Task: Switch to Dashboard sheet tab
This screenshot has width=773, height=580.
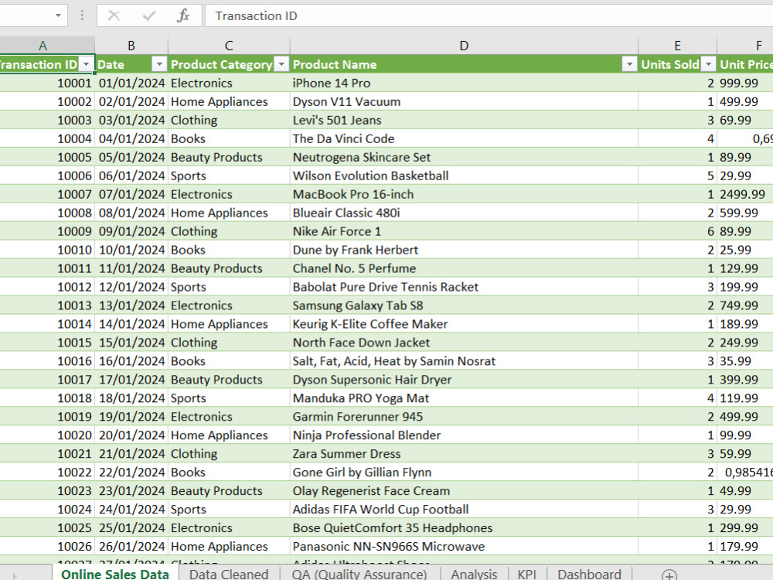Action: [589, 574]
